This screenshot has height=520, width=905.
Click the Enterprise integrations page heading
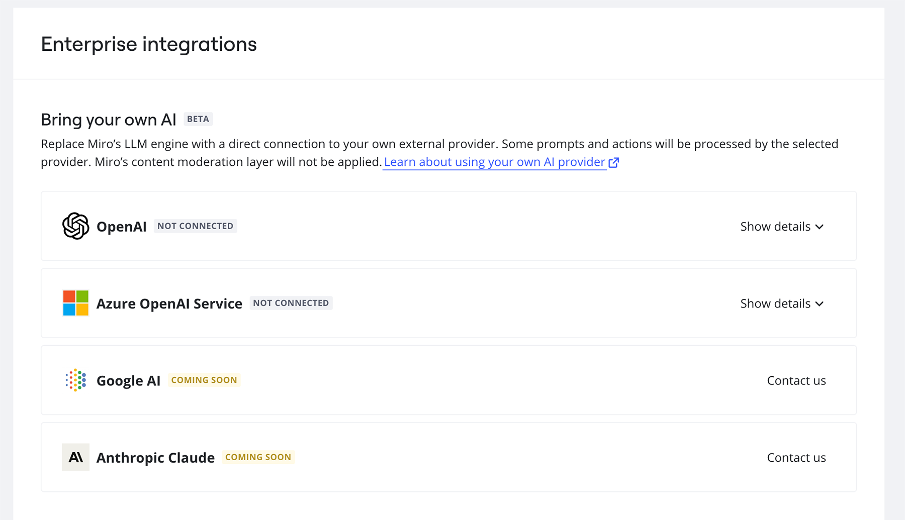[x=149, y=44]
